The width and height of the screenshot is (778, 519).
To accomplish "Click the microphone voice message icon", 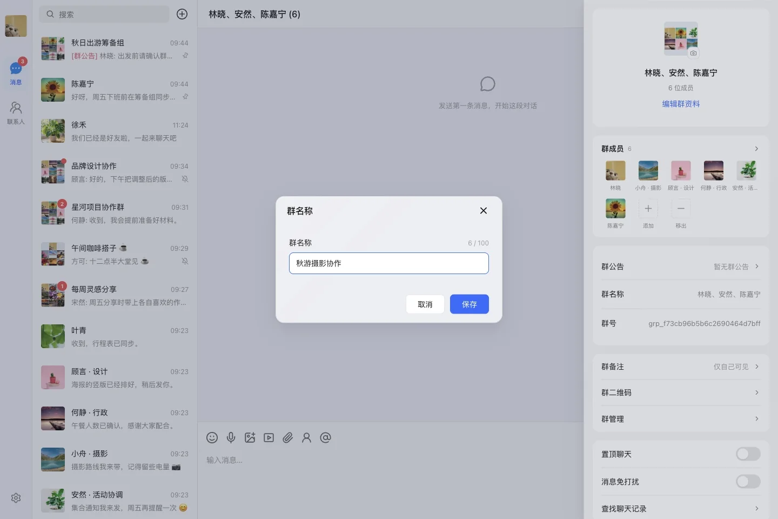I will [231, 438].
